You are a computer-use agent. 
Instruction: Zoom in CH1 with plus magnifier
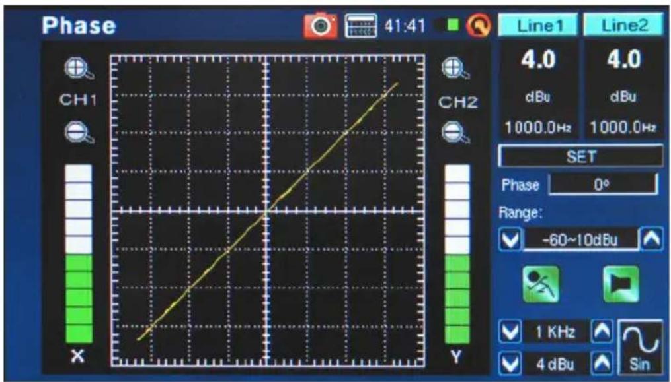pos(79,69)
